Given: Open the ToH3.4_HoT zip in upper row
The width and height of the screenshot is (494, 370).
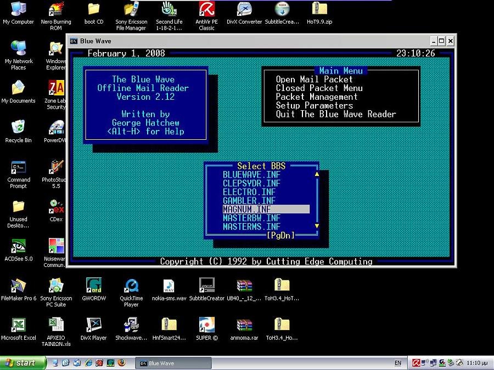Looking at the screenshot, I should click(282, 289).
